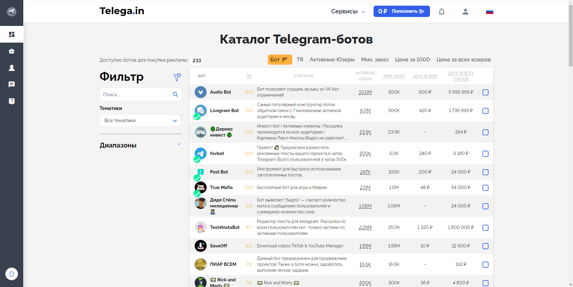Open the Livegram Bot name link
The width and height of the screenshot is (573, 287).
(x=224, y=111)
